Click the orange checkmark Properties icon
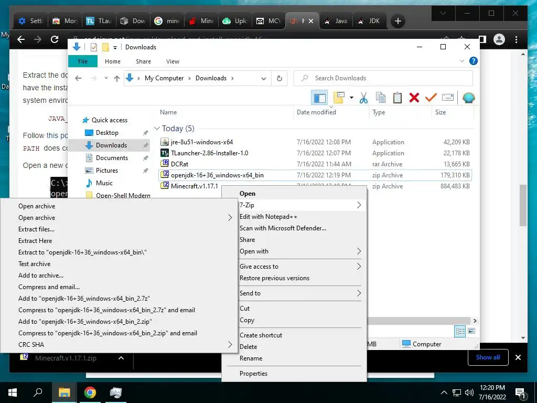This screenshot has width=537, height=403. (x=431, y=98)
